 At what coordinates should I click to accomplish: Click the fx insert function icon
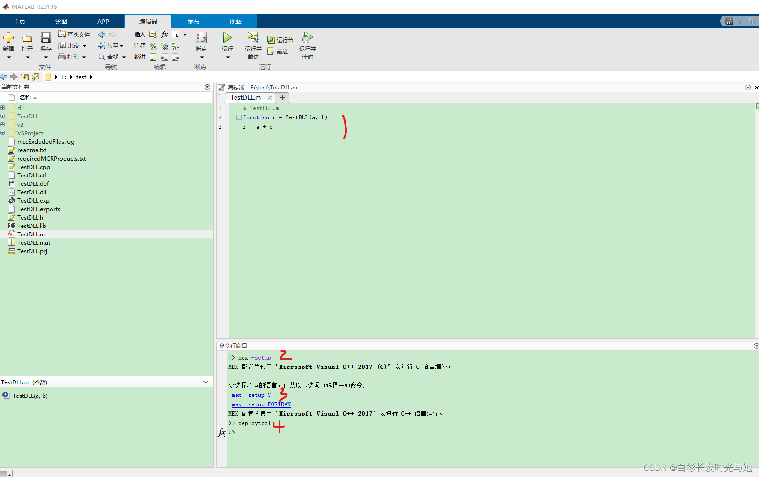[164, 35]
